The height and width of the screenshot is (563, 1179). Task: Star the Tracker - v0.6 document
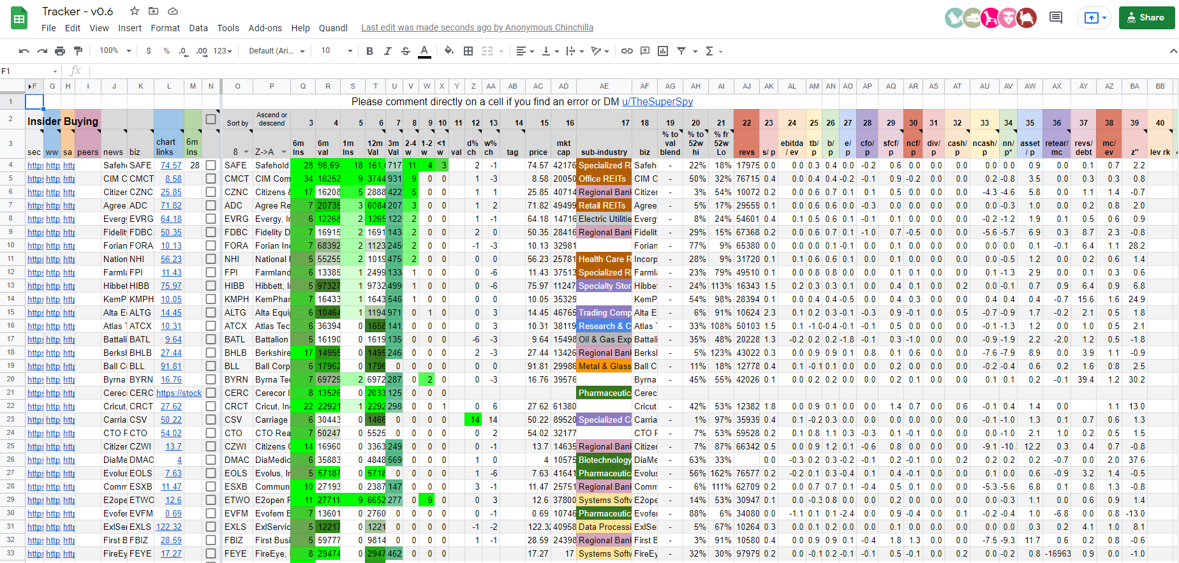click(x=135, y=11)
